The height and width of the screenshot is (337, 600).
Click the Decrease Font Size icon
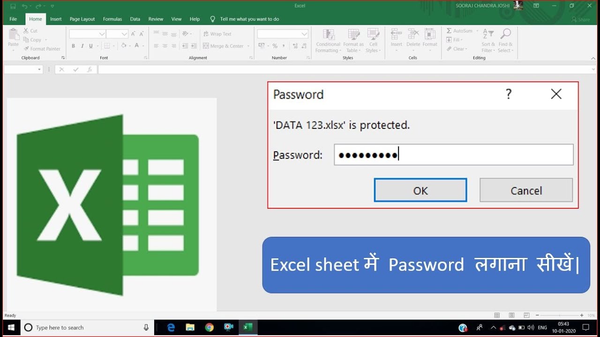coord(142,34)
